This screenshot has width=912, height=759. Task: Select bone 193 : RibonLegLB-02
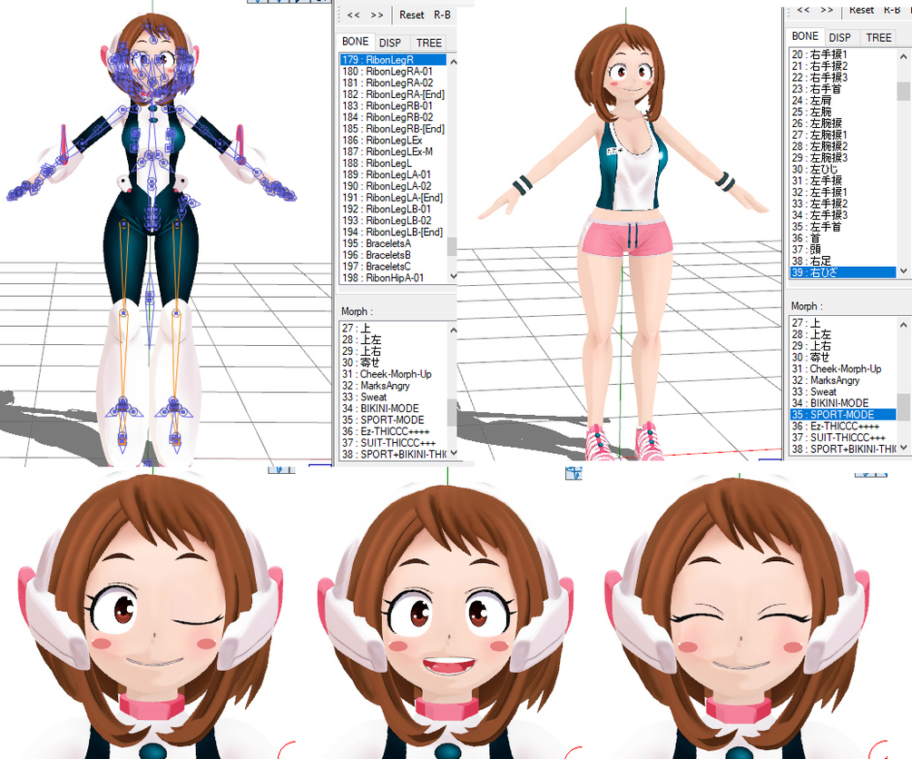393,221
